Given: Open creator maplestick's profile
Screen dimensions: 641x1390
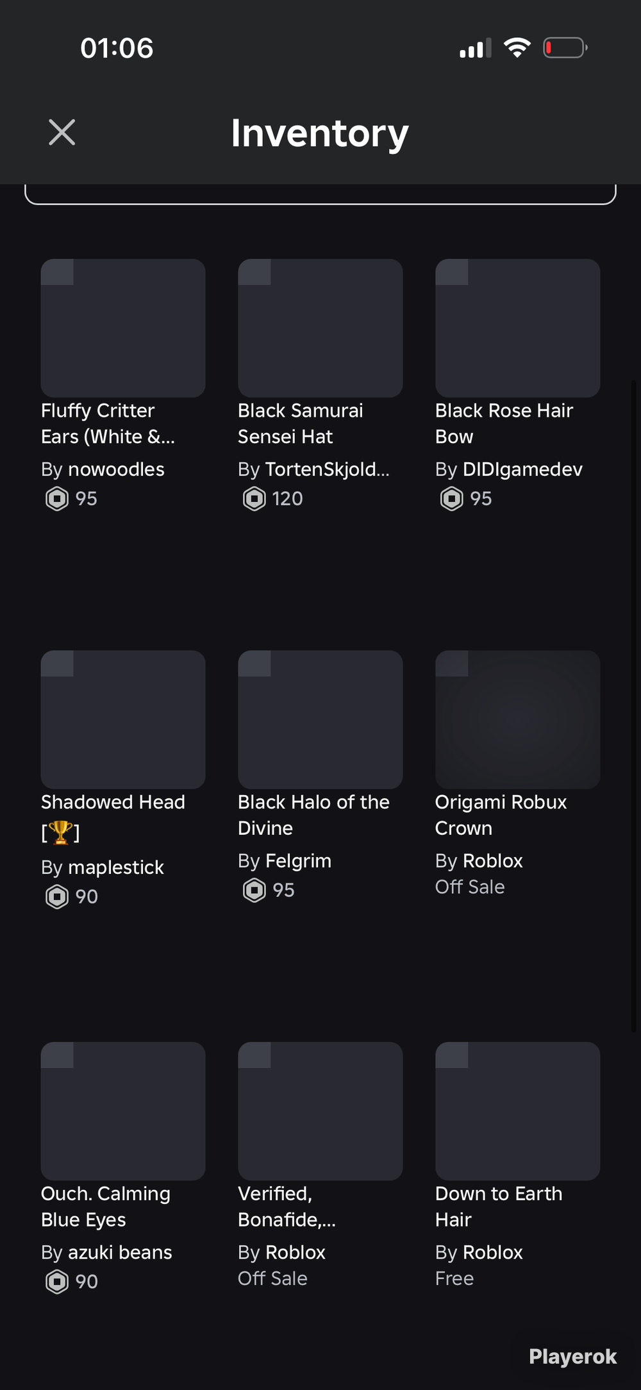Looking at the screenshot, I should (116, 867).
